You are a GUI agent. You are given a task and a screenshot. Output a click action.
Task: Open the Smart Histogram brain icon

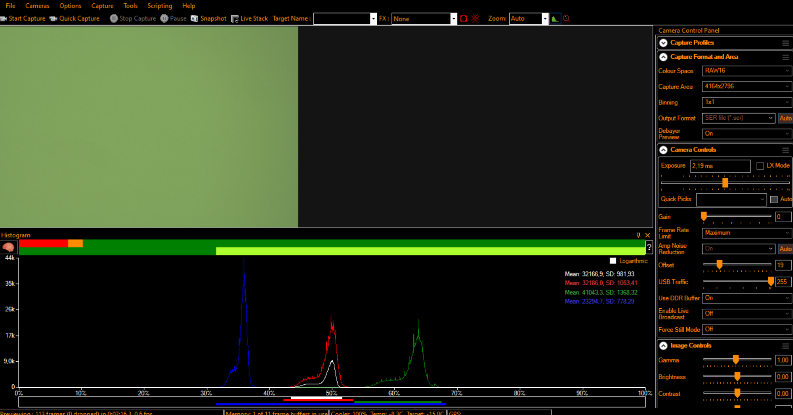(8, 247)
